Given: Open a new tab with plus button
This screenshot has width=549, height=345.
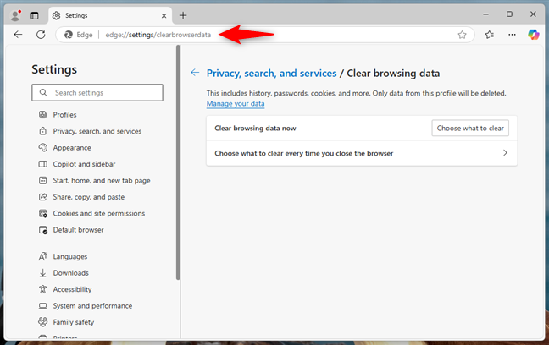Looking at the screenshot, I should [183, 15].
